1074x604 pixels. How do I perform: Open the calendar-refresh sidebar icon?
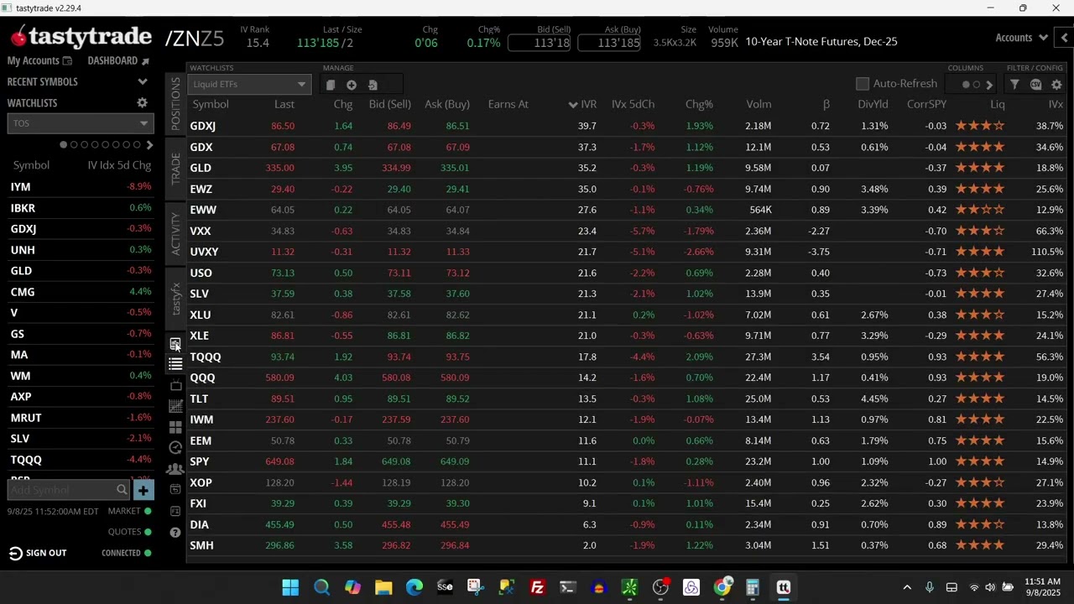pyautogui.click(x=175, y=490)
